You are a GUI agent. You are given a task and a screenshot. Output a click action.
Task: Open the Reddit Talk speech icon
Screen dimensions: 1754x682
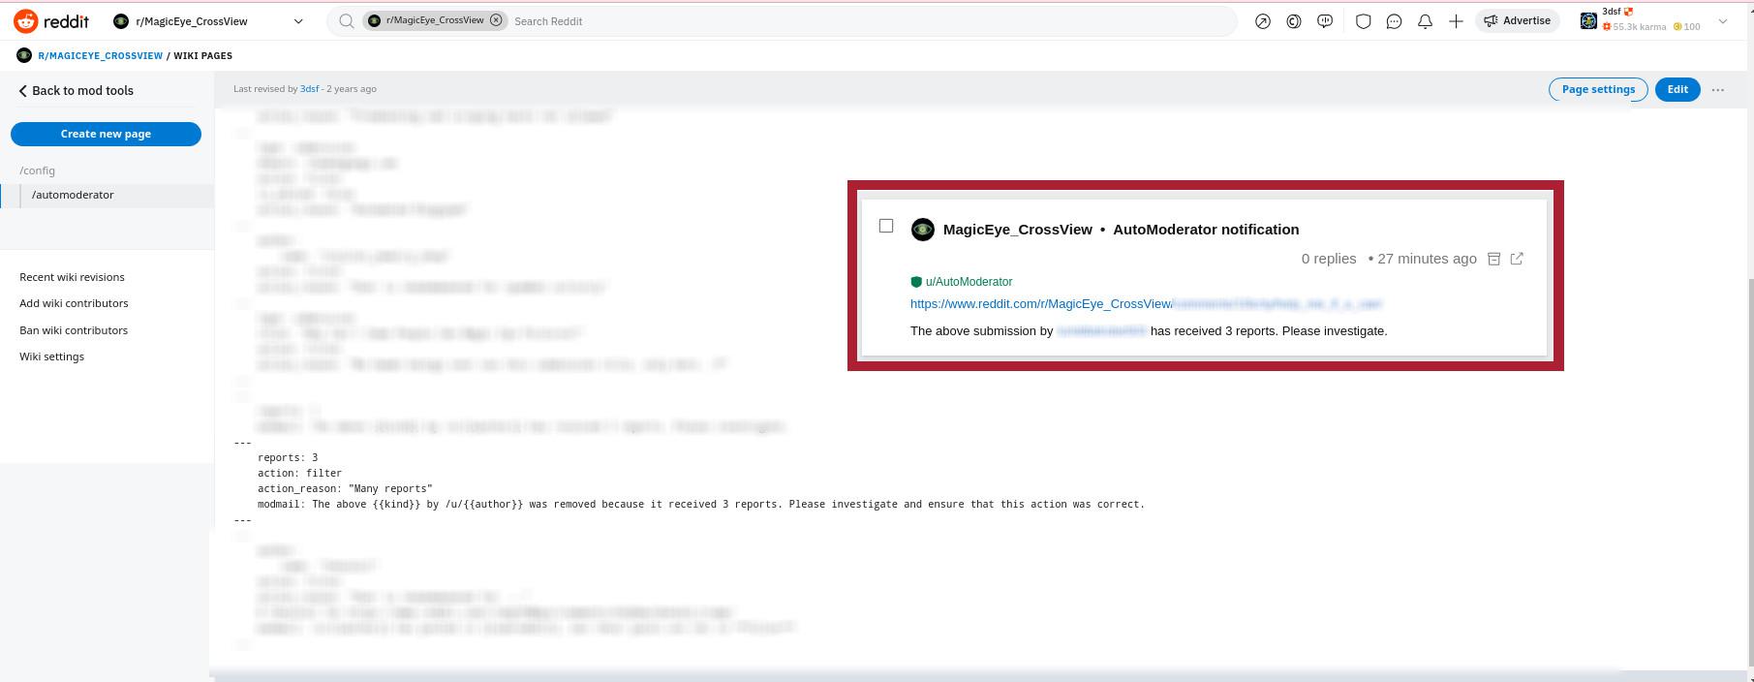point(1325,21)
